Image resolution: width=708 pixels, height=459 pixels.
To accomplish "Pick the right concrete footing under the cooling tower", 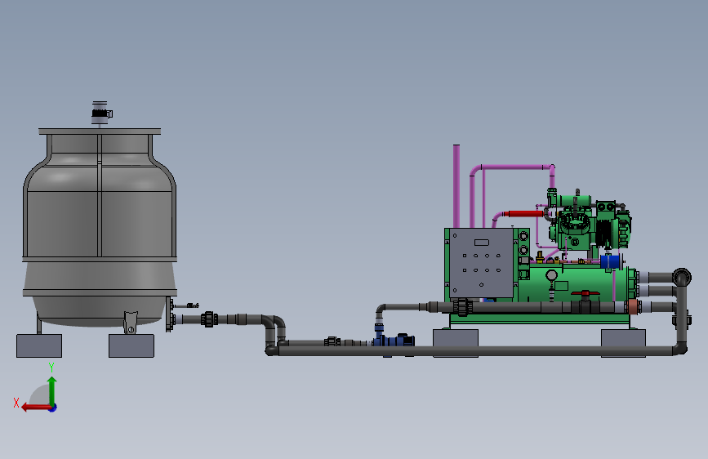I will coord(131,346).
